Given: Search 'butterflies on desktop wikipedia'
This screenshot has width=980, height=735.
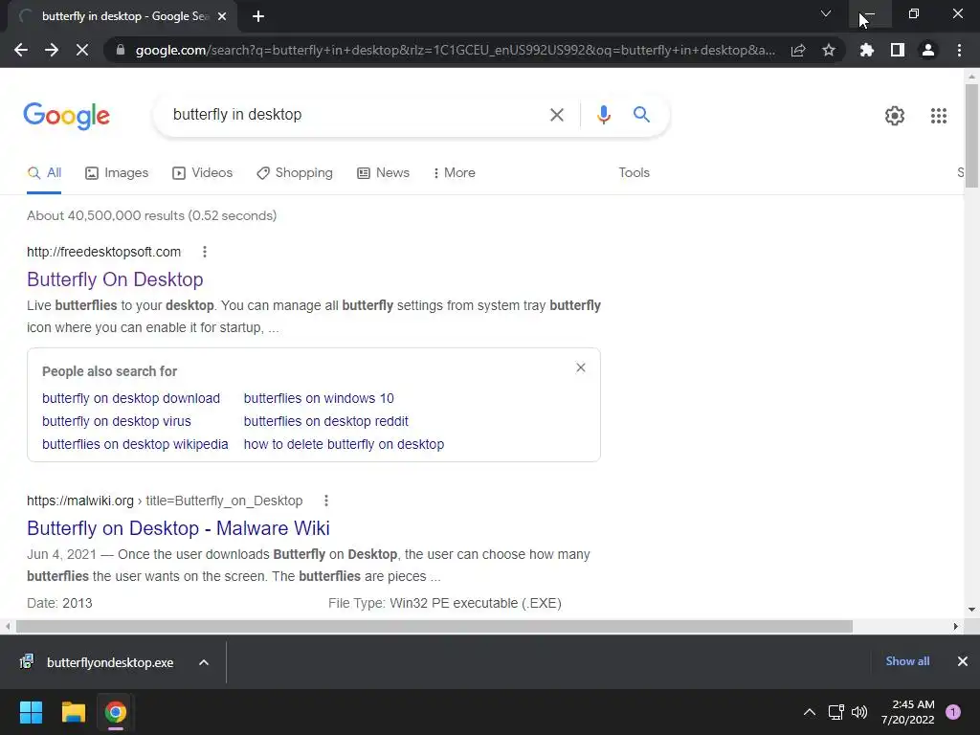Looking at the screenshot, I should point(135,444).
